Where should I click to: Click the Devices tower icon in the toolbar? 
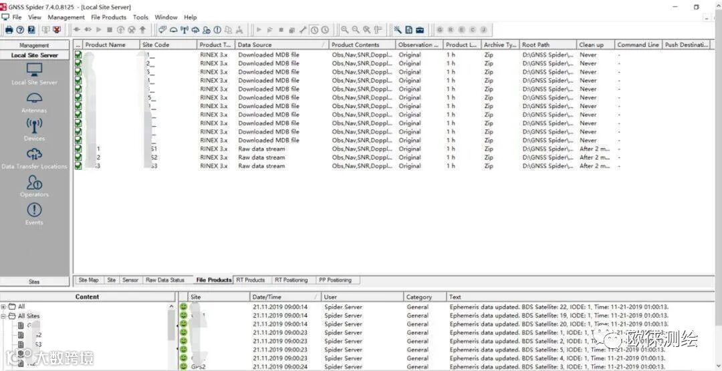185,30
